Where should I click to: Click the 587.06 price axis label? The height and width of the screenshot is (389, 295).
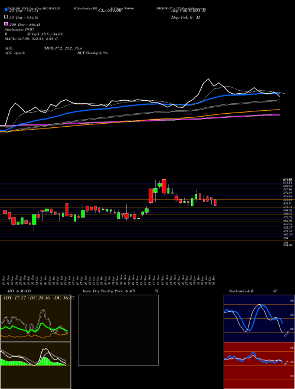[287, 189]
